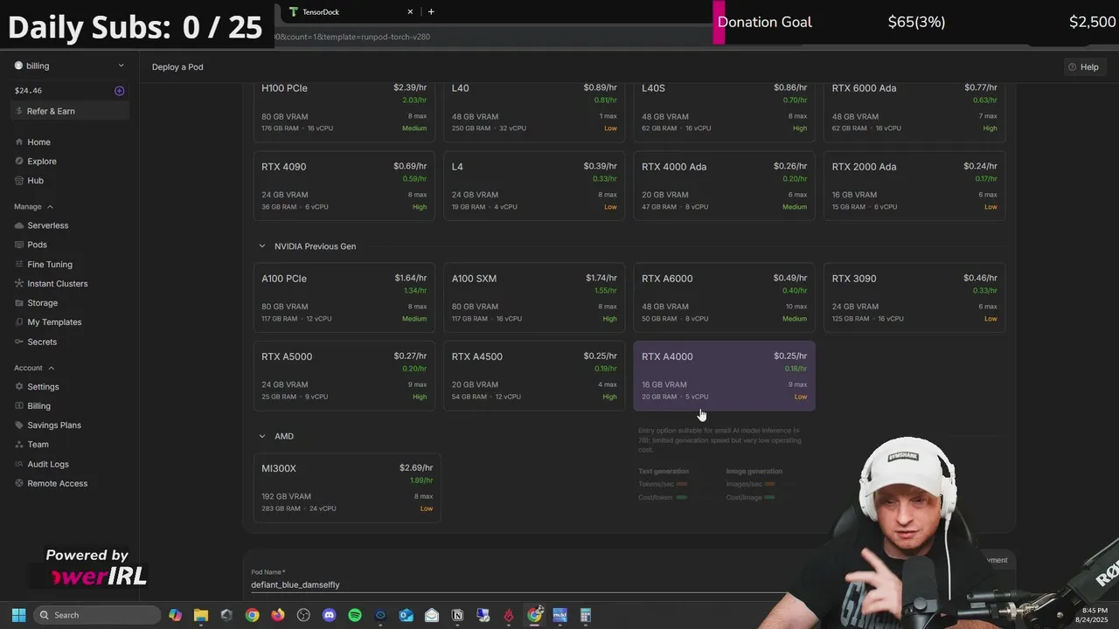This screenshot has height=629, width=1119.
Task: Click the Billing card icon
Action: click(x=18, y=405)
